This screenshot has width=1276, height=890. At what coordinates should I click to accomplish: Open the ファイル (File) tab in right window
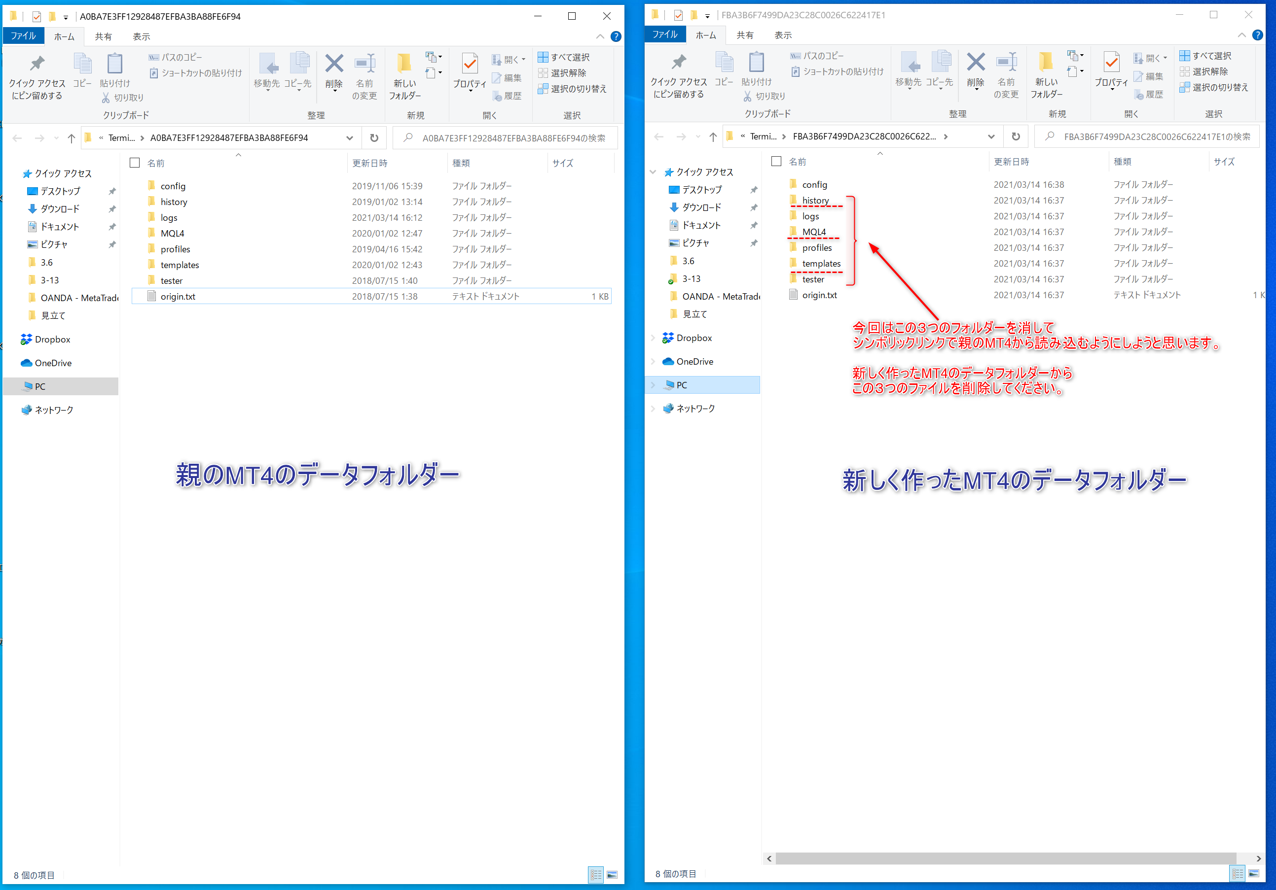[x=665, y=34]
